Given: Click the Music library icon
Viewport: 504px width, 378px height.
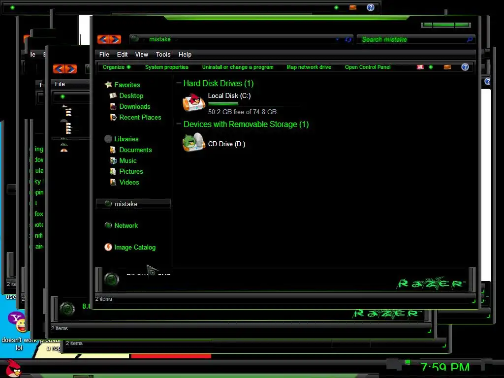Looking at the screenshot, I should click(x=113, y=160).
